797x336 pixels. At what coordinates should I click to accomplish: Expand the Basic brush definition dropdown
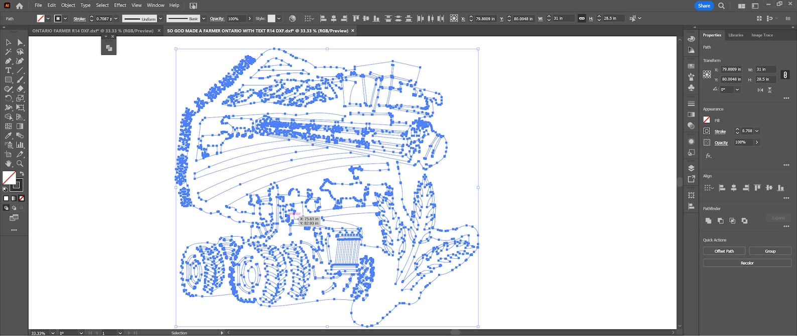click(x=204, y=19)
